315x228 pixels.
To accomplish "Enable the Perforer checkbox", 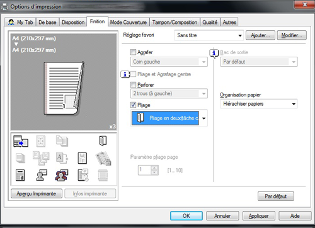I will (133, 84).
